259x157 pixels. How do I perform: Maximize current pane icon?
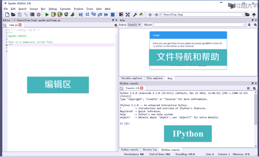[x=127, y=15]
